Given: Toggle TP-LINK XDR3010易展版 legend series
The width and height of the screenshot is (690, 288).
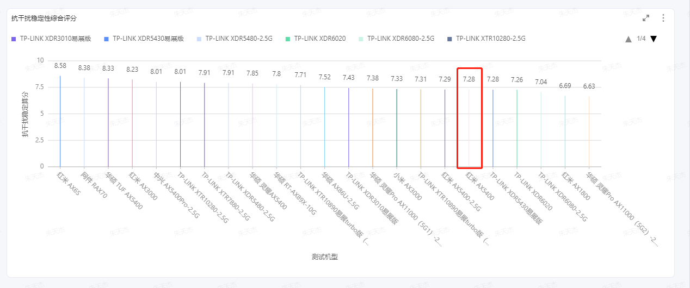Looking at the screenshot, I should tap(51, 39).
